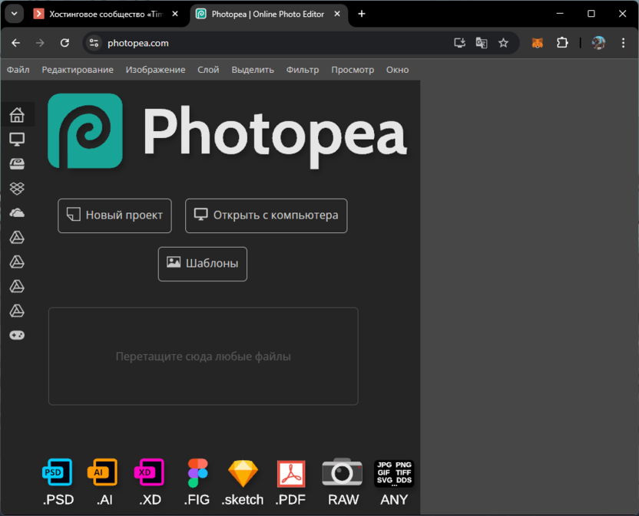
Task: Click Открыть с компьютера button
Action: [266, 215]
